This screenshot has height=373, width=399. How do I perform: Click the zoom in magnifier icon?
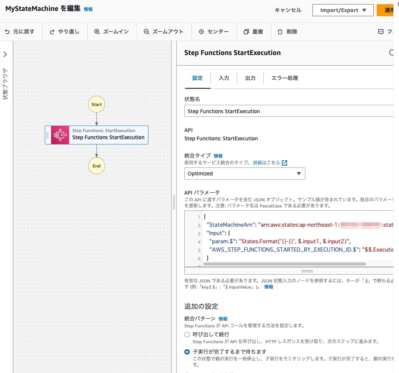click(97, 31)
